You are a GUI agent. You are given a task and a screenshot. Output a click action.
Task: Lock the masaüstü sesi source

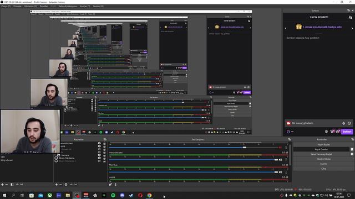(x=104, y=143)
